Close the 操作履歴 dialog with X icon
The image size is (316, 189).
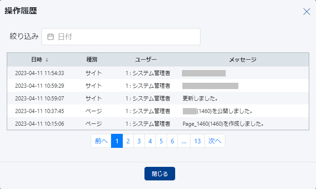point(307,12)
